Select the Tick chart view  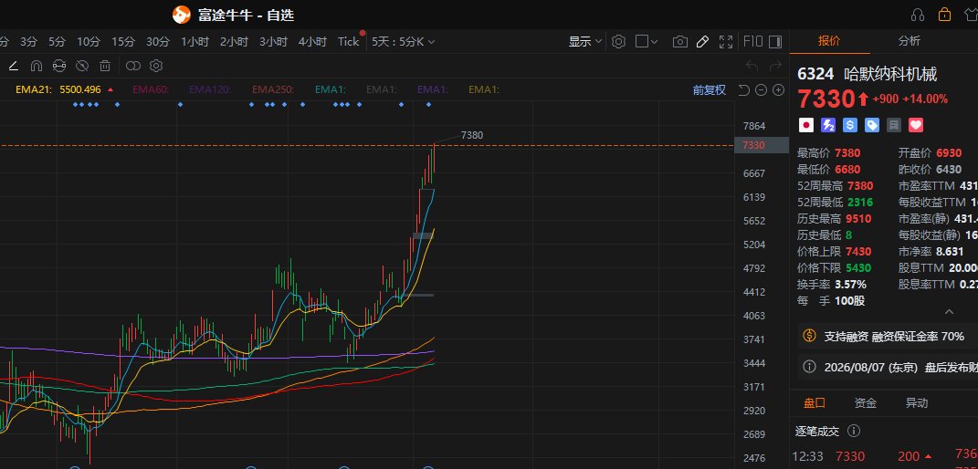[x=349, y=42]
